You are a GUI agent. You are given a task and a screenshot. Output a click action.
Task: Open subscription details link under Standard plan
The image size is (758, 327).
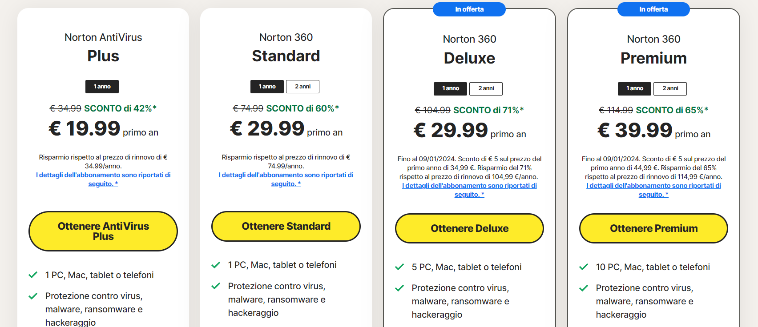click(x=286, y=175)
